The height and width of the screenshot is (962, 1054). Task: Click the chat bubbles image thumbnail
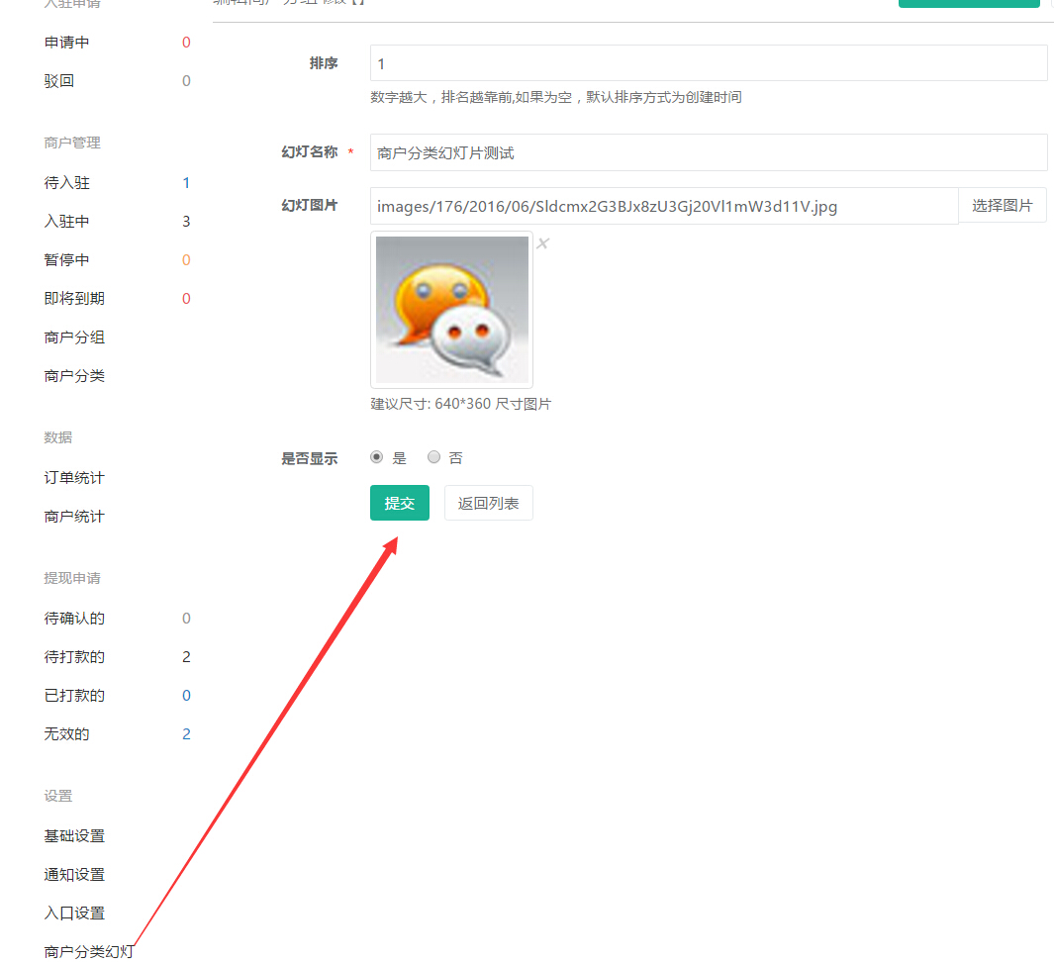click(451, 310)
